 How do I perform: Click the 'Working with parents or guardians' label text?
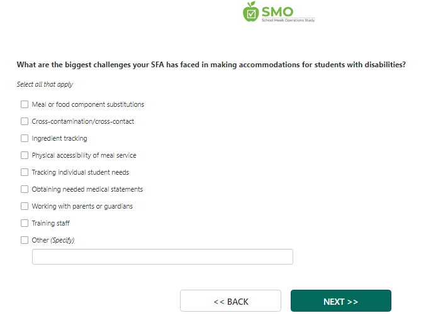tap(82, 206)
